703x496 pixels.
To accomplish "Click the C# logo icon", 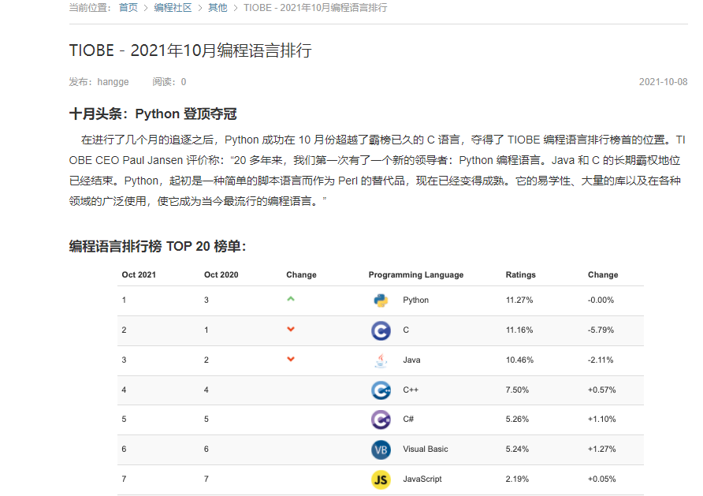I will [x=381, y=420].
